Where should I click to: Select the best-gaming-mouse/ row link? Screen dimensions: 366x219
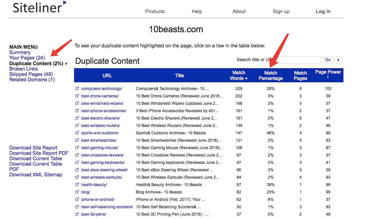pos(100,148)
